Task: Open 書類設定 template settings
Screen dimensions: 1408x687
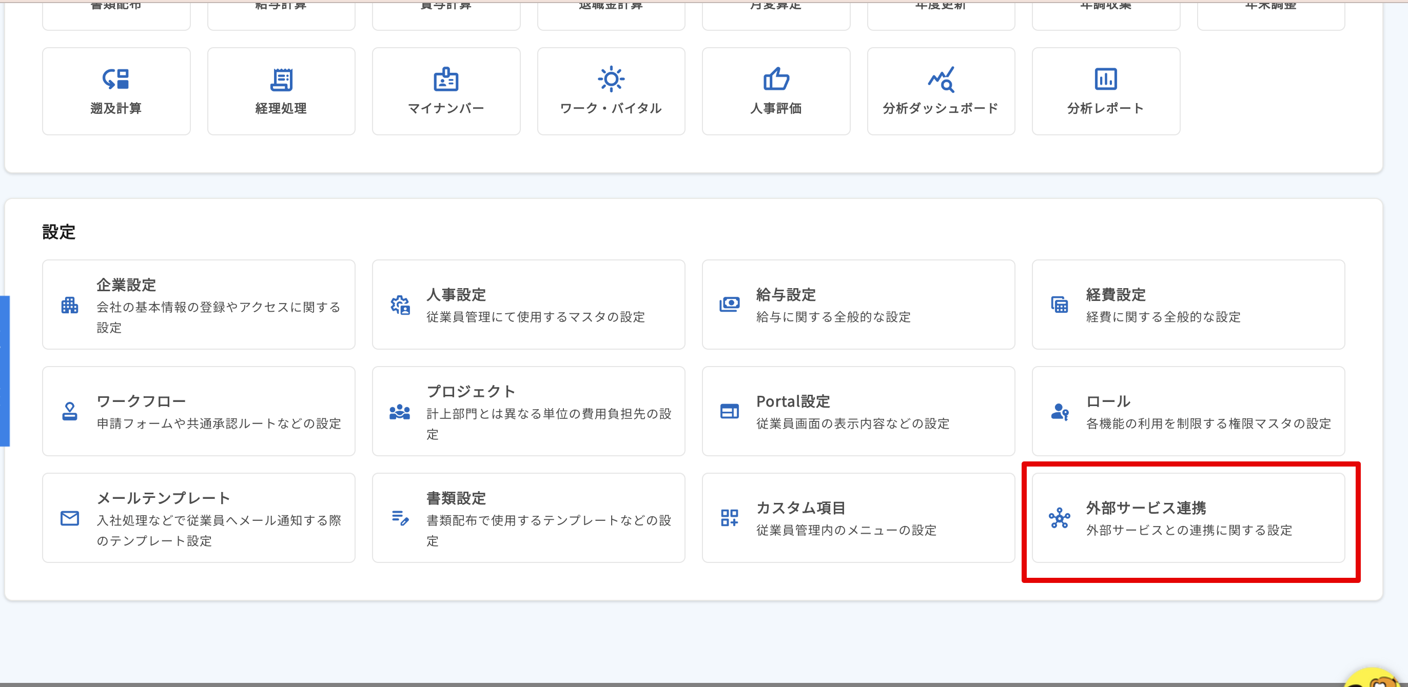Action: point(528,518)
